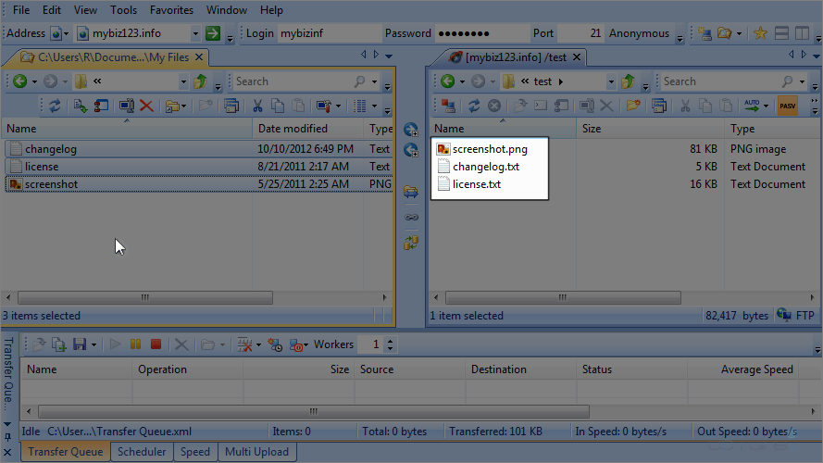Stop the transfer queue with red square
The width and height of the screenshot is (823, 463).
156,344
